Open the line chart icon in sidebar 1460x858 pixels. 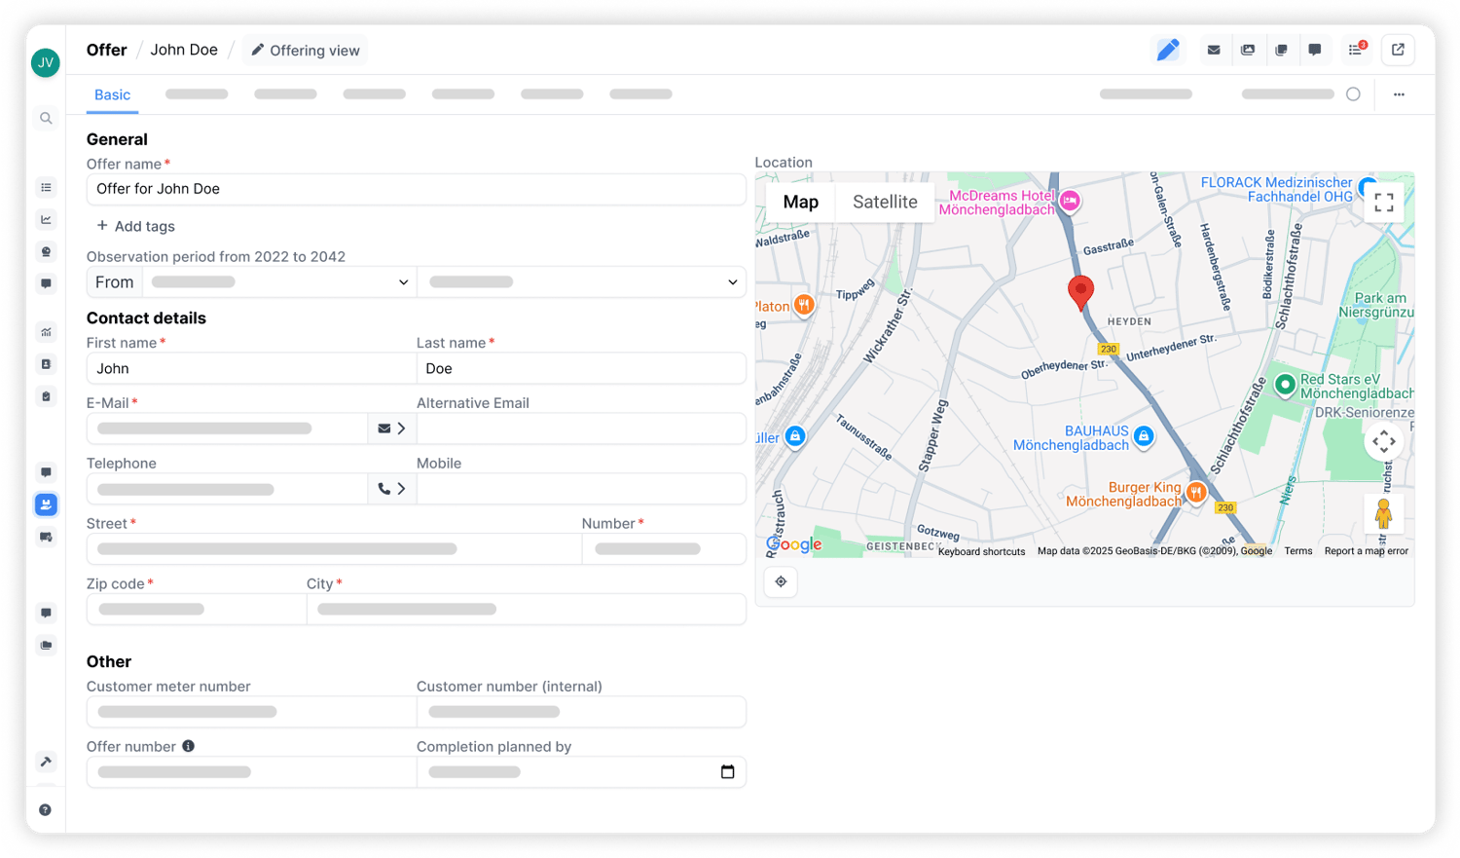(x=46, y=219)
